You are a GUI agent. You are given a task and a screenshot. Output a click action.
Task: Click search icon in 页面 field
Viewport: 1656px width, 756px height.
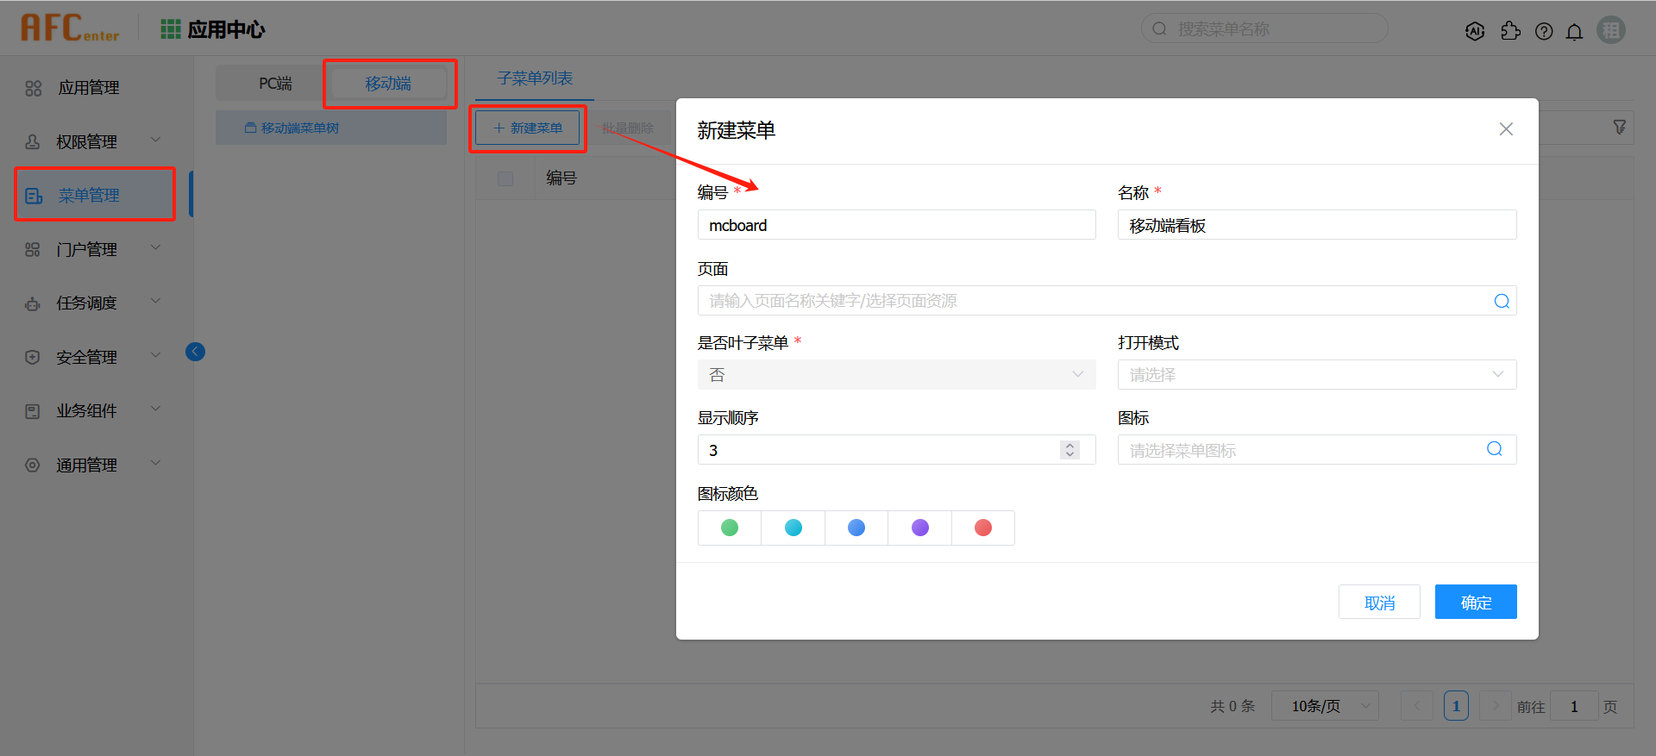coord(1502,301)
